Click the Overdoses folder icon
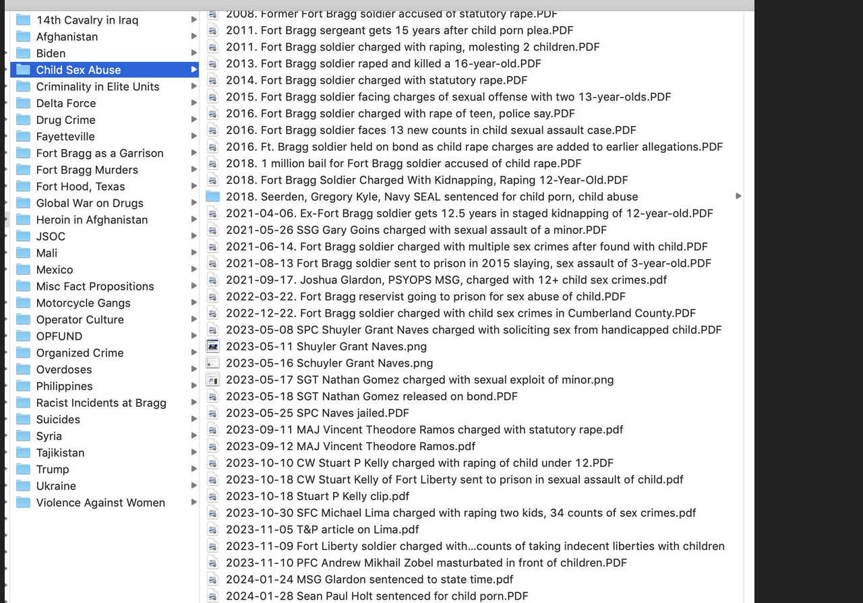863x603 pixels. 24,369
